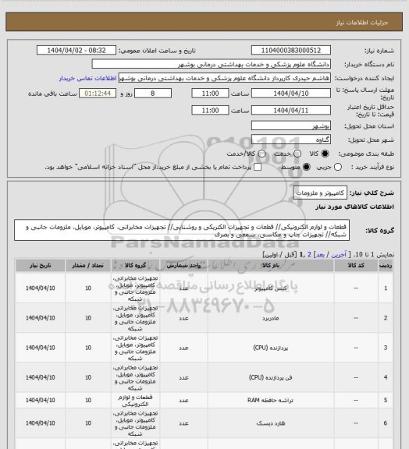Click the goods group description box

tap(182, 231)
